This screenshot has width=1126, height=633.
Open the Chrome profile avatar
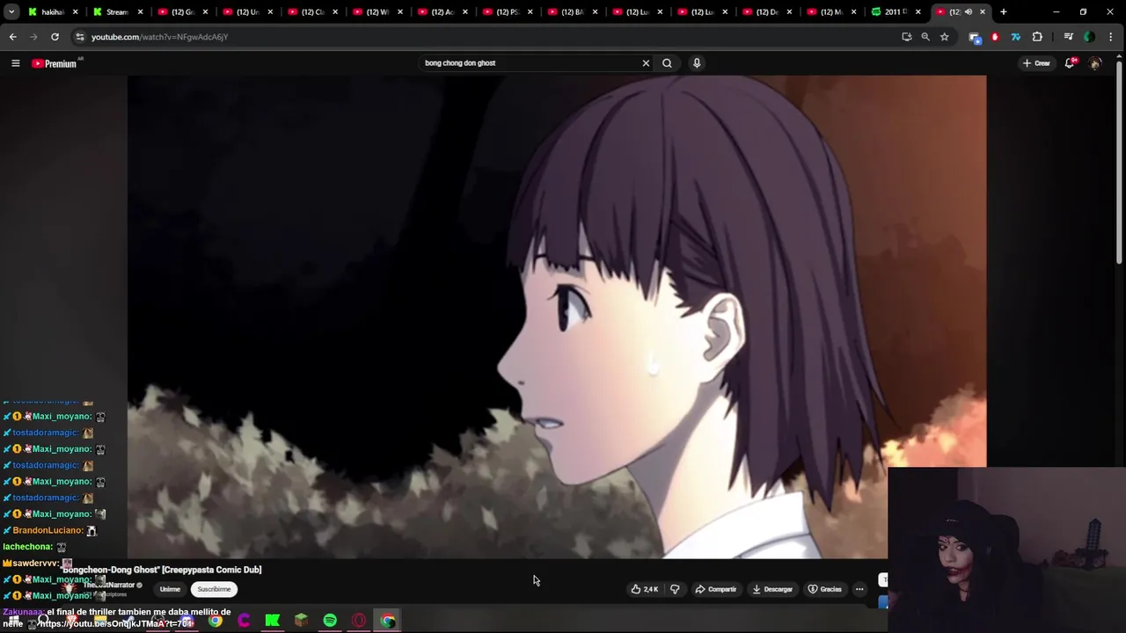pyautogui.click(x=1089, y=37)
